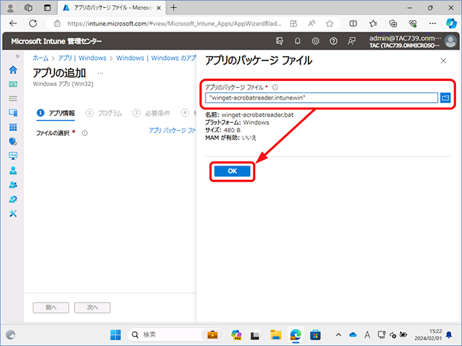Viewport: 462px width, 346px height.
Task: Open Edge favorites list icon
Action: tap(373, 23)
